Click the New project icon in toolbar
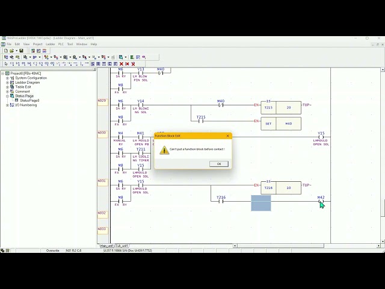Viewport: 385px width, 289px height. pos(6,51)
